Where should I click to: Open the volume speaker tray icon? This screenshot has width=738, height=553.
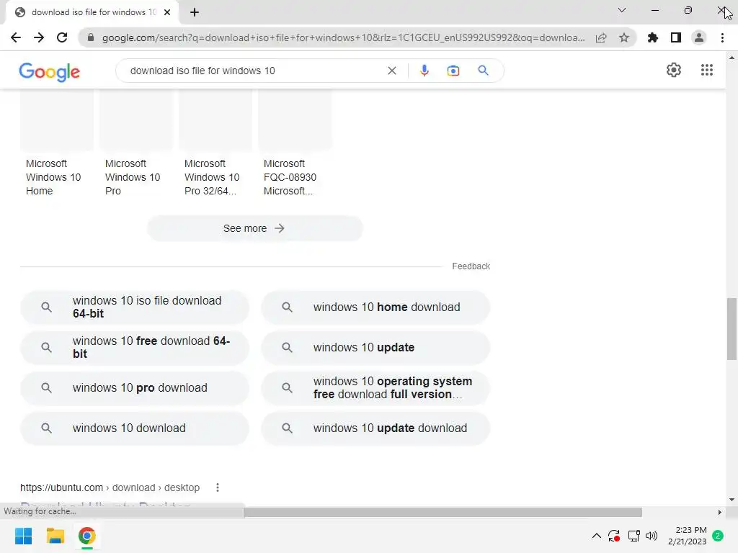(652, 536)
